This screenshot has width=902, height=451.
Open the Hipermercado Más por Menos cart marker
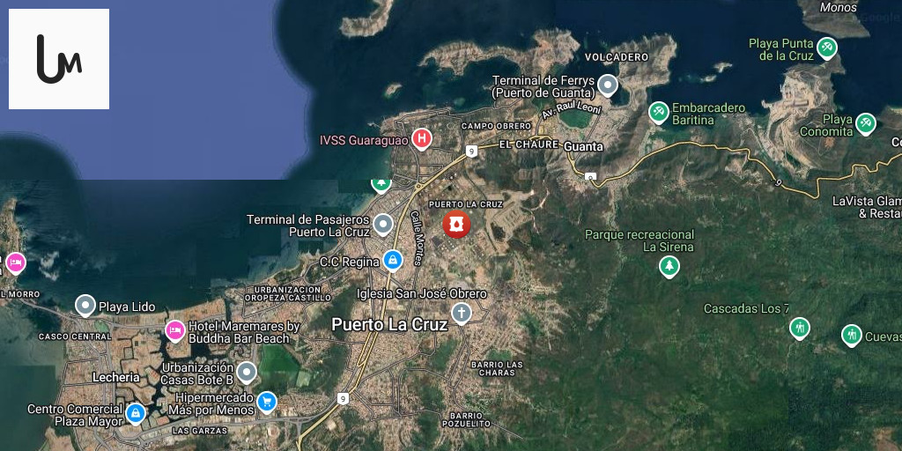(x=266, y=403)
